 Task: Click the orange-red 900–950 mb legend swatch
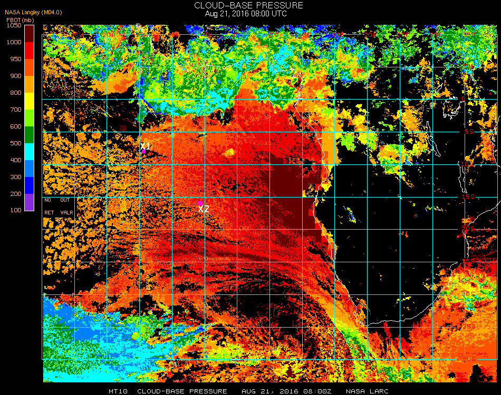point(29,67)
